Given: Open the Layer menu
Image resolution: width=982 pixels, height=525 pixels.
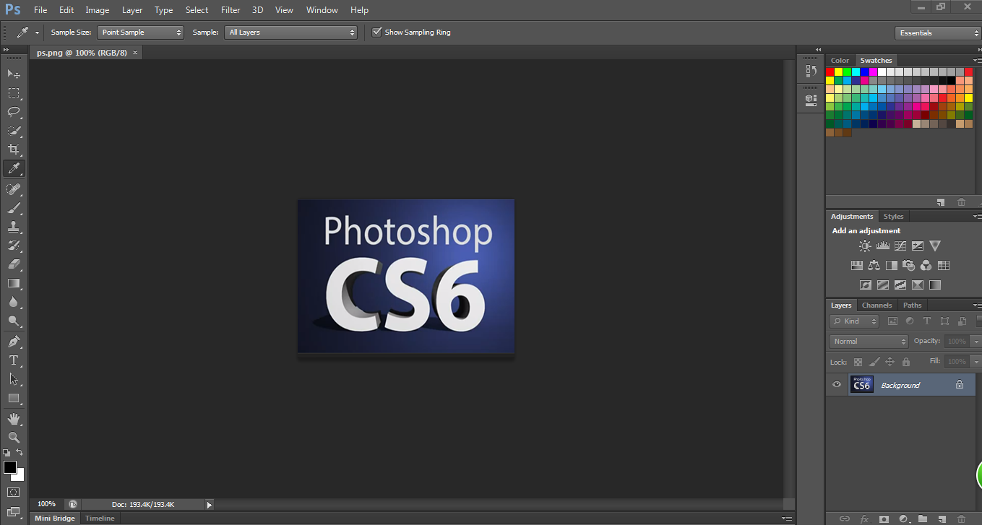Looking at the screenshot, I should [132, 10].
